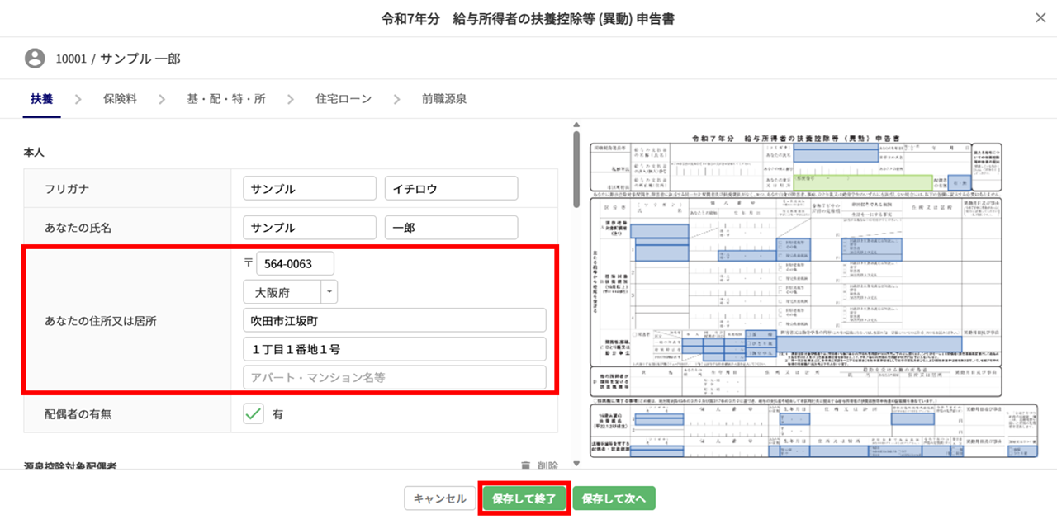Click the 保存して次へ button
1057x524 pixels.
tap(614, 498)
